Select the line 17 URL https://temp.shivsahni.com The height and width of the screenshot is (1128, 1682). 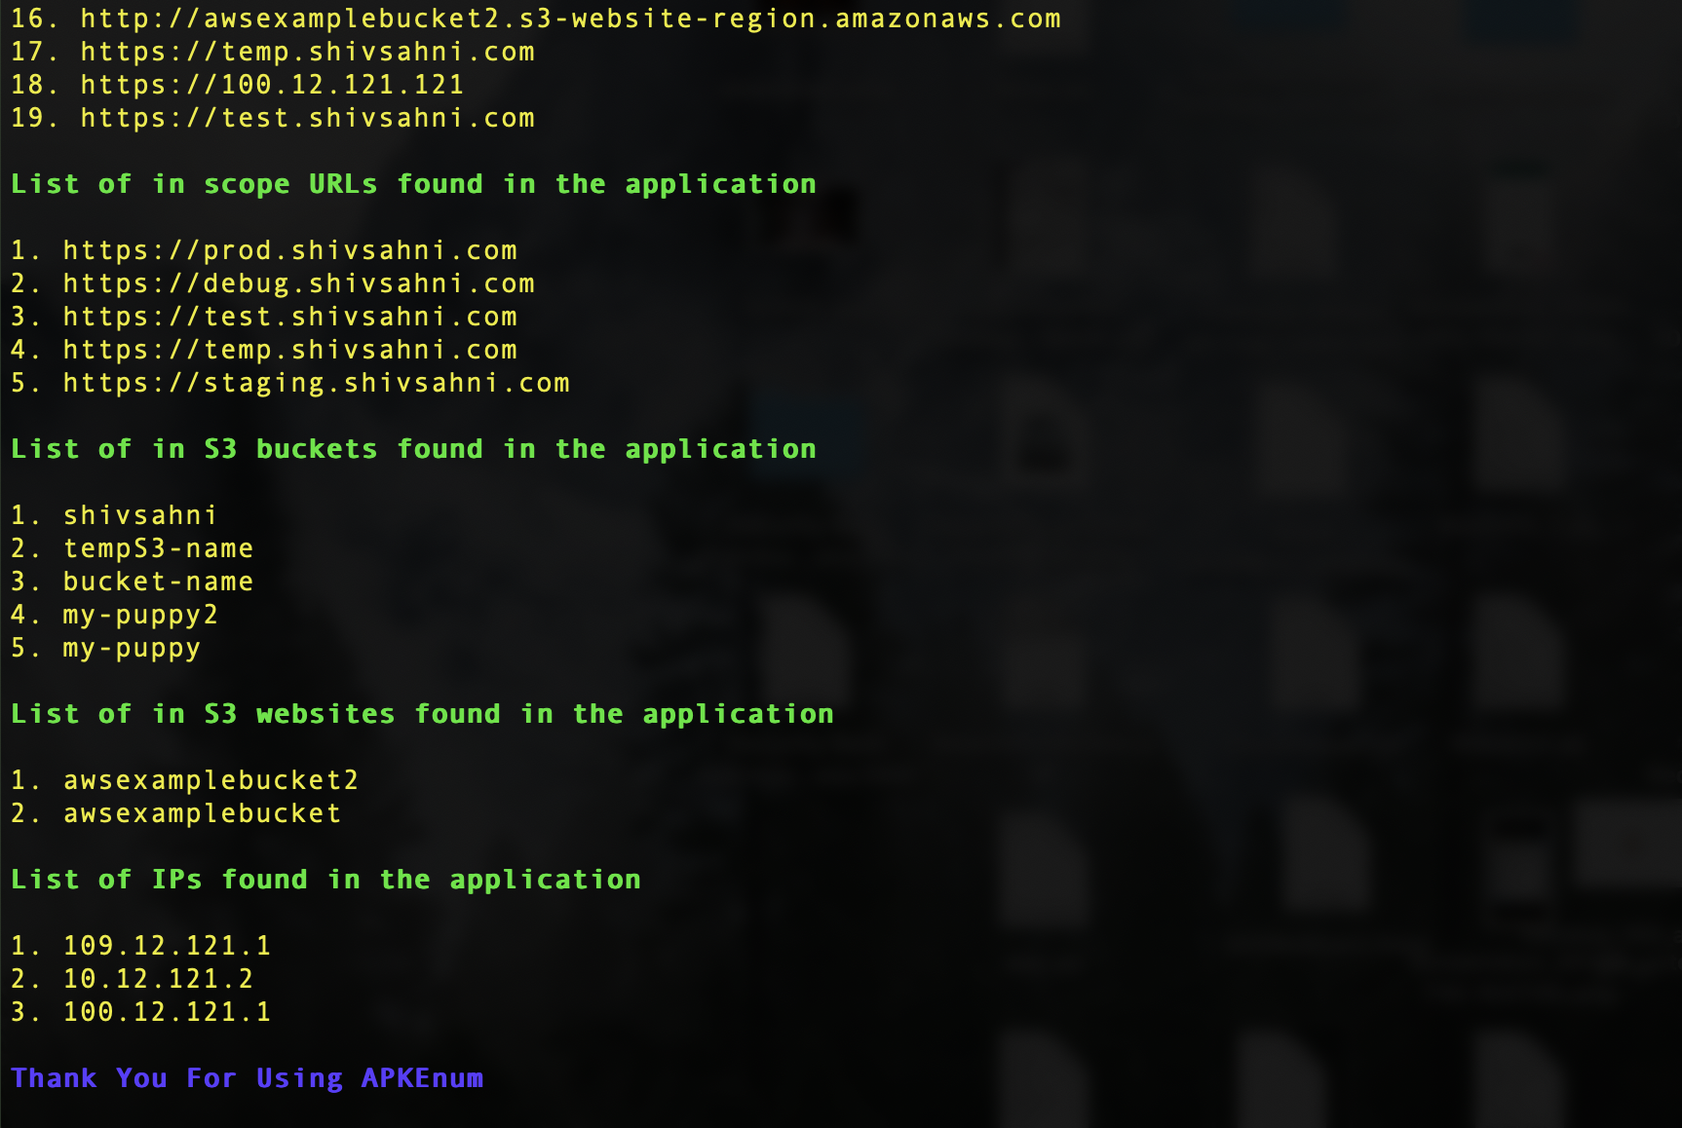pos(307,53)
